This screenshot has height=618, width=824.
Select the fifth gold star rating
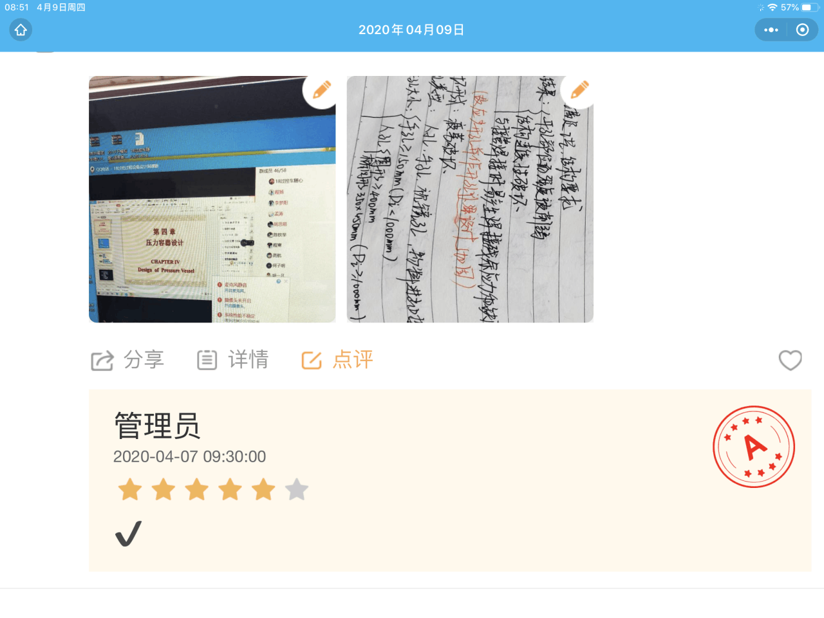click(x=263, y=489)
